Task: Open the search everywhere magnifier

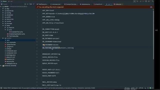Action: point(153,1)
